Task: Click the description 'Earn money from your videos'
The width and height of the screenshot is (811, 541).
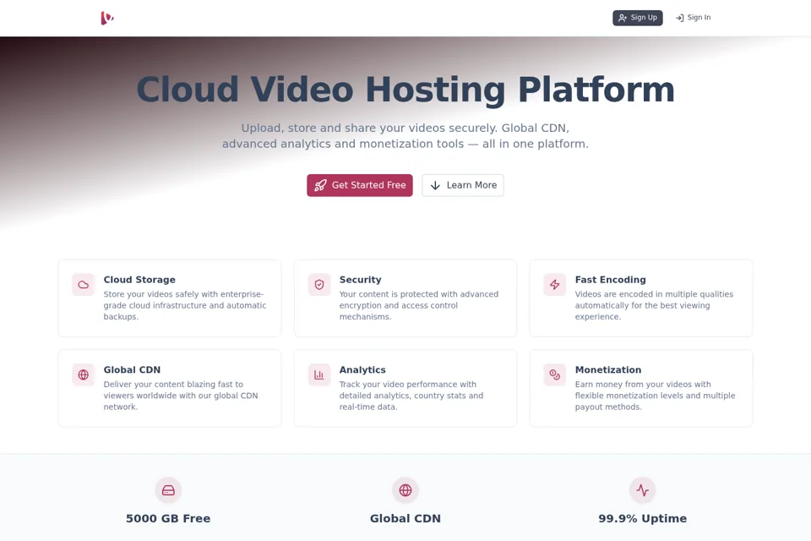Action: [655, 396]
